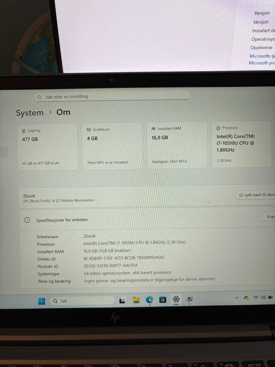The width and height of the screenshot is (275, 367).
Task: Click 'HP ZBook Firefly 14 G7 Mobile Workstation'
Action: click(x=59, y=200)
